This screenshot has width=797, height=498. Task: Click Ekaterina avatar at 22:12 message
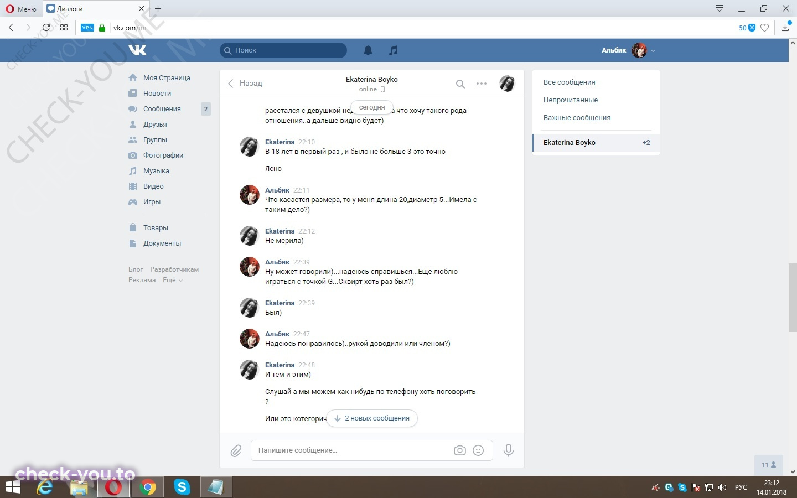[x=249, y=236]
